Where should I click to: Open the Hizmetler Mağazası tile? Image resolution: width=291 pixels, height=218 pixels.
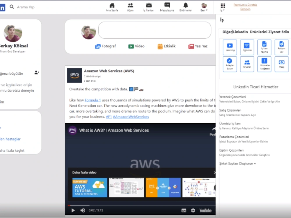pos(264,64)
